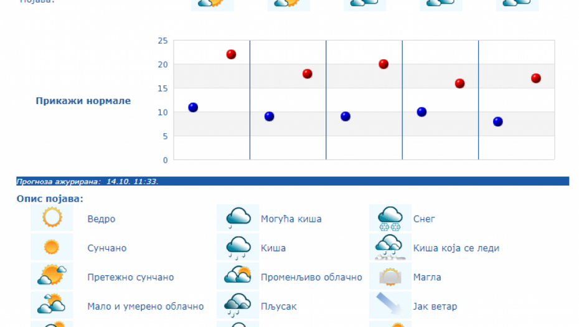This screenshot has width=579, height=327.
Task: Select the Претежно сунчано legend icon
Action: tap(52, 276)
